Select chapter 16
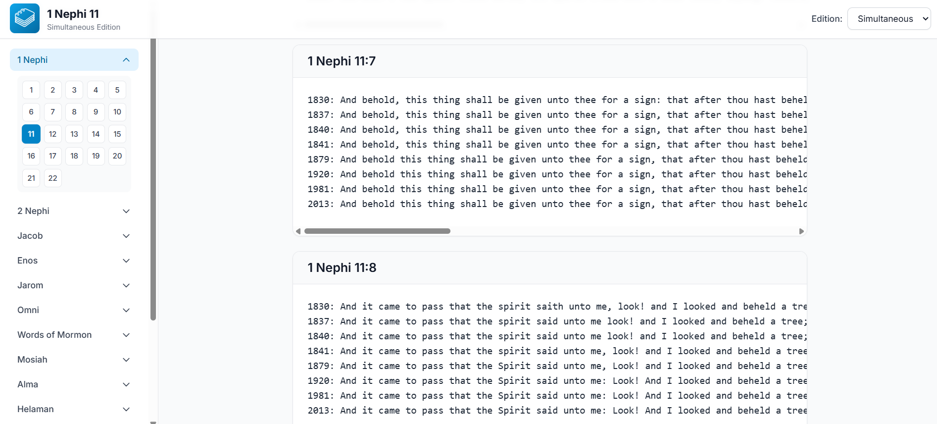937x424 pixels. coord(31,156)
